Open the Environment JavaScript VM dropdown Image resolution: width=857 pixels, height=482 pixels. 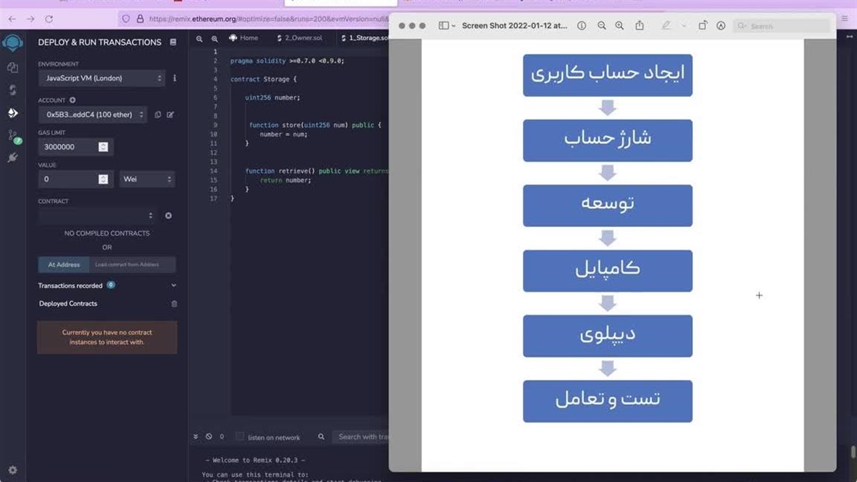point(101,78)
